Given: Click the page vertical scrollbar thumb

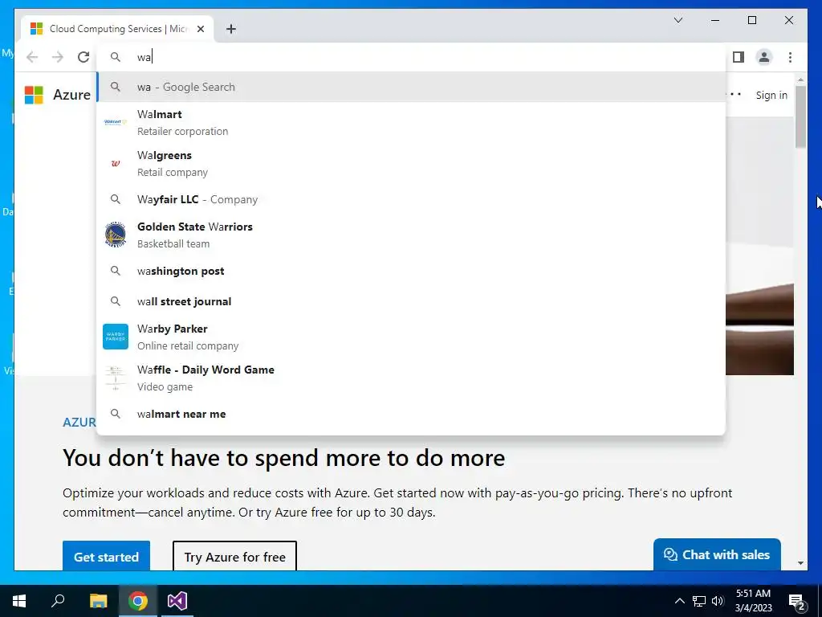Looking at the screenshot, I should tap(800, 116).
